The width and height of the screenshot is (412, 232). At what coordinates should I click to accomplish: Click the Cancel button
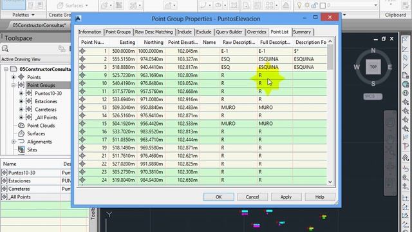pos(252,197)
